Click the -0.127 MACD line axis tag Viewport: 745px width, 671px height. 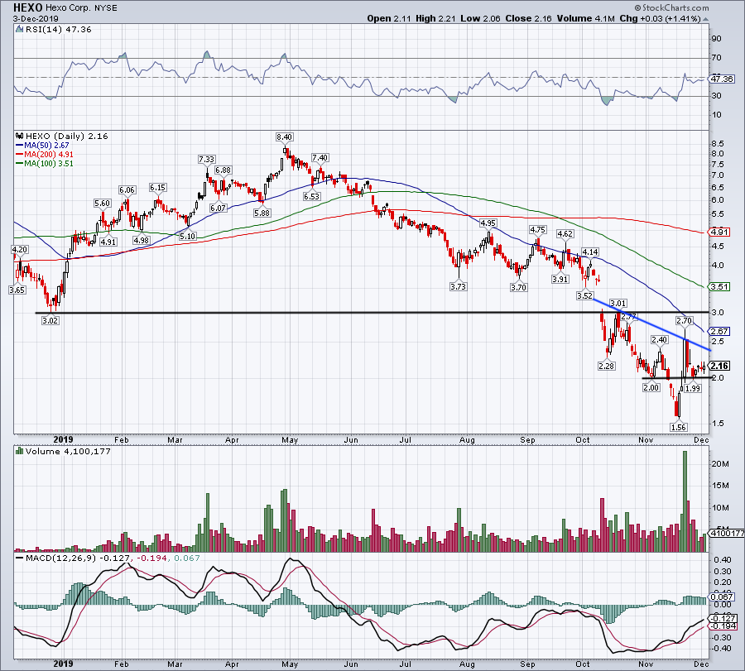tap(723, 618)
